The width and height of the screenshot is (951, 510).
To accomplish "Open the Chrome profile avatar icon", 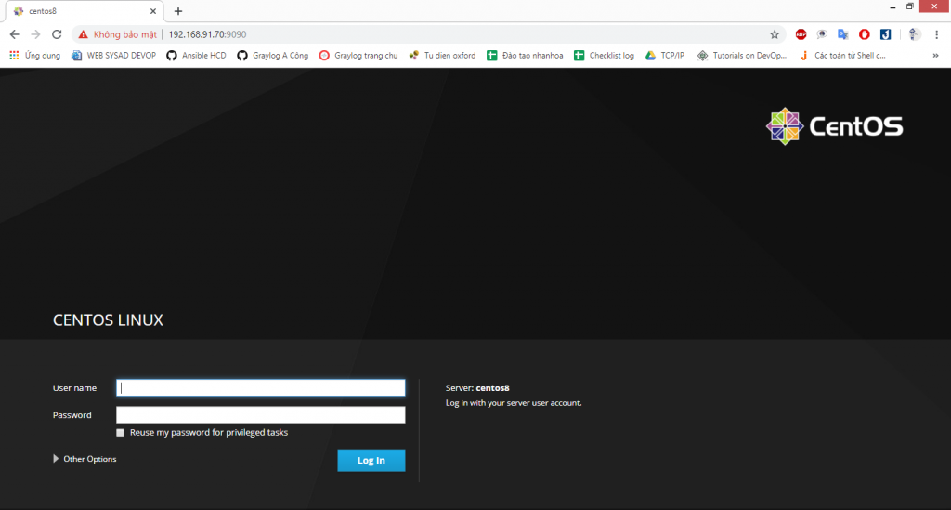I will [914, 34].
